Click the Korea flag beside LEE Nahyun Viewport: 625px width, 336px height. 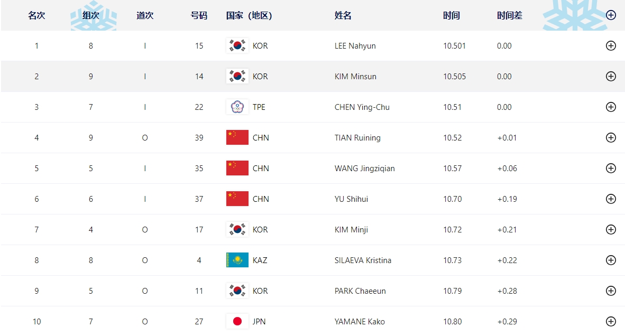[x=237, y=46]
